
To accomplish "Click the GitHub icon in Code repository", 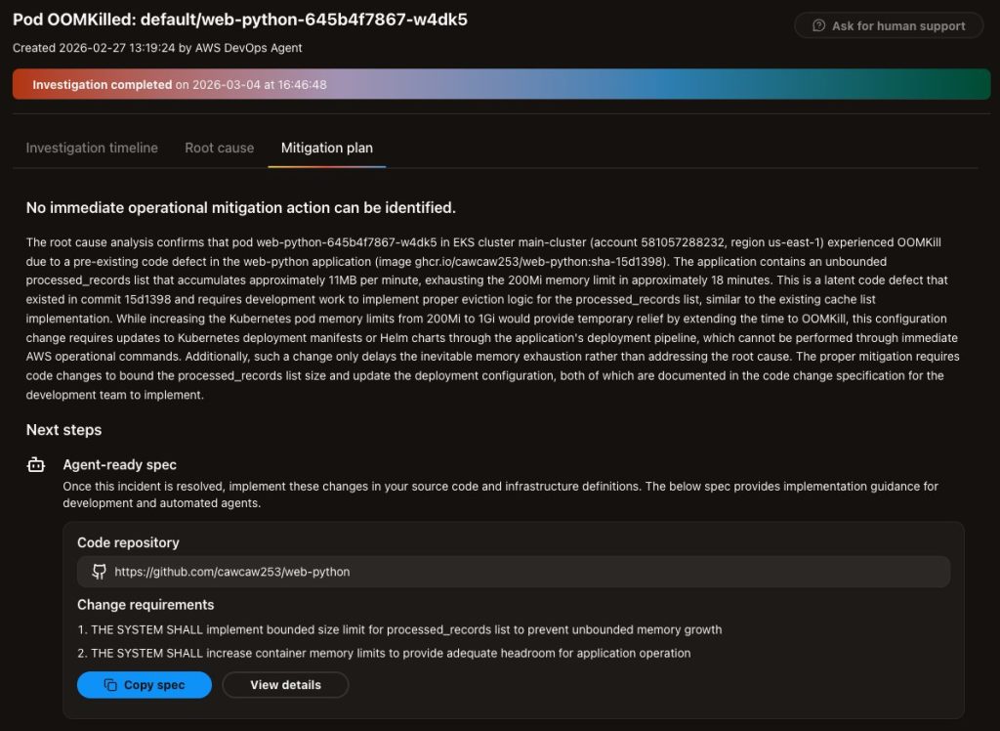I will 99,572.
